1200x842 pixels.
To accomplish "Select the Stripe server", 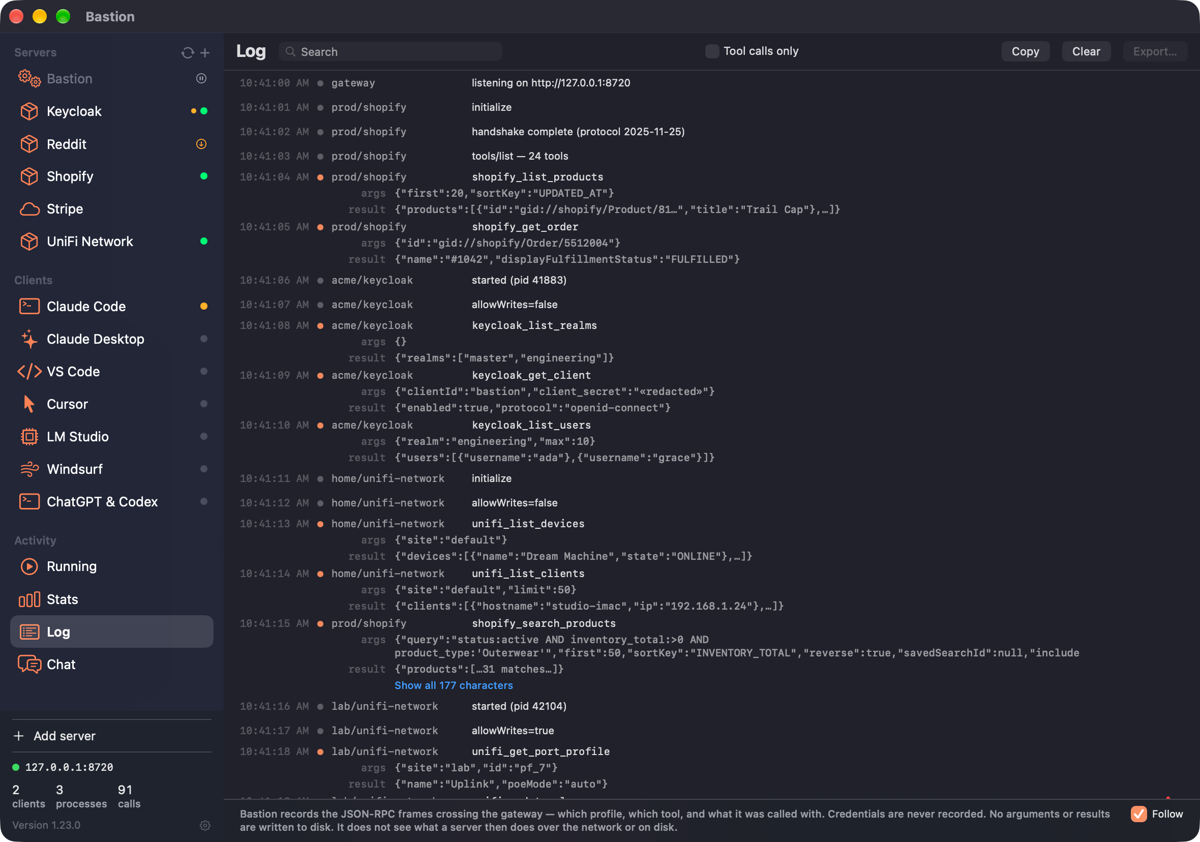I will [112, 209].
